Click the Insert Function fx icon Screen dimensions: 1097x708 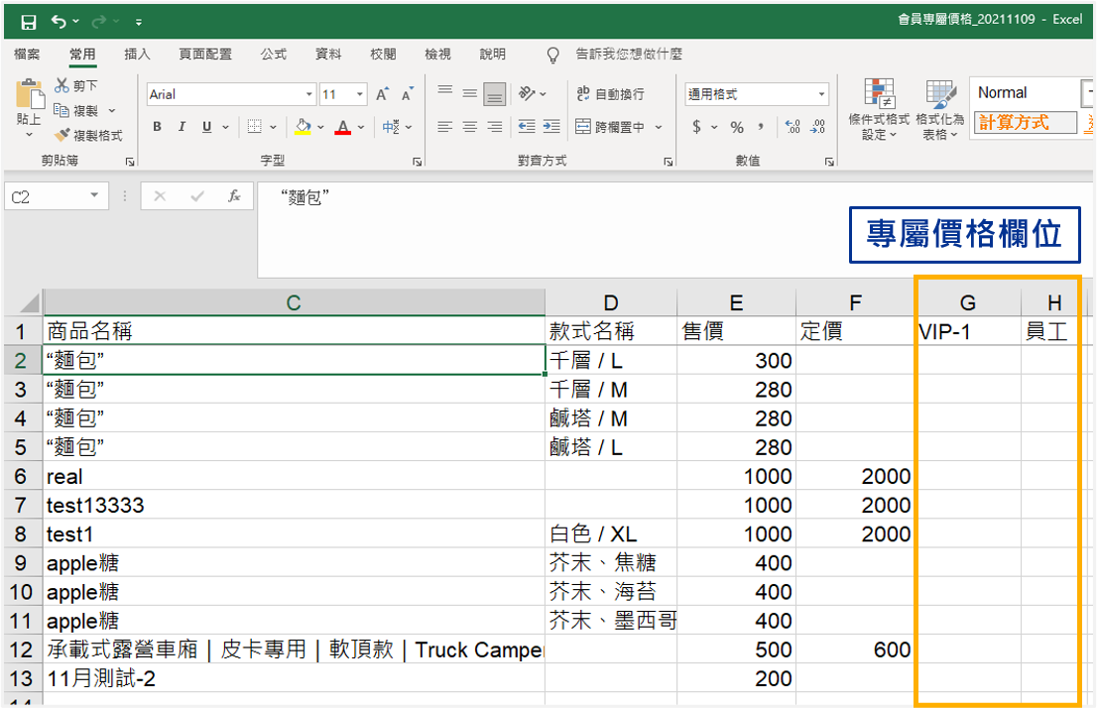pyautogui.click(x=234, y=196)
